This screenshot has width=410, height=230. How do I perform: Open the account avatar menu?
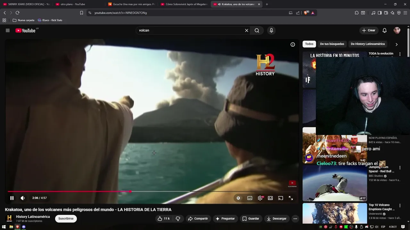(x=397, y=30)
